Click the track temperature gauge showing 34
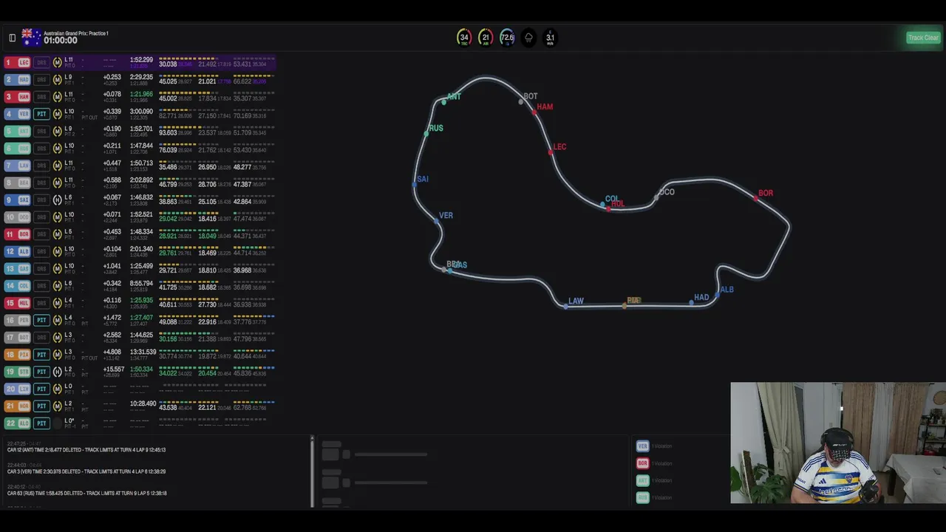This screenshot has width=946, height=532. point(464,38)
